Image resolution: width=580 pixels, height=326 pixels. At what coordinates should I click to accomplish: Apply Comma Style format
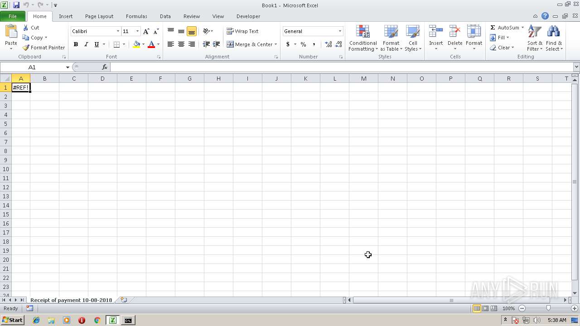(314, 44)
